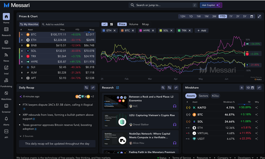Open Daily Recap filter settings

tap(86, 88)
